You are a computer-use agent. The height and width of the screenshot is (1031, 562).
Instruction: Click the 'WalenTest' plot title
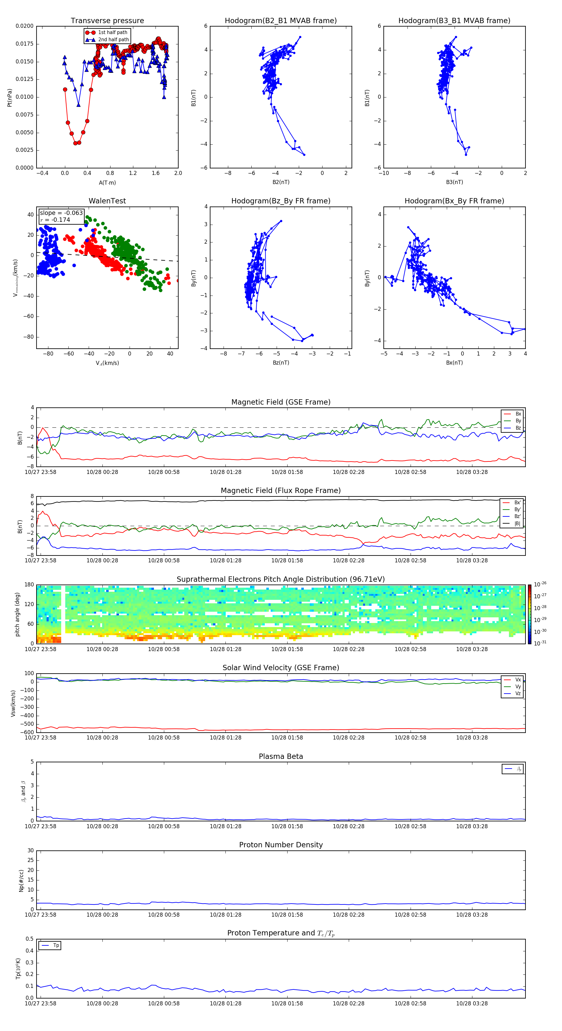click(x=107, y=201)
